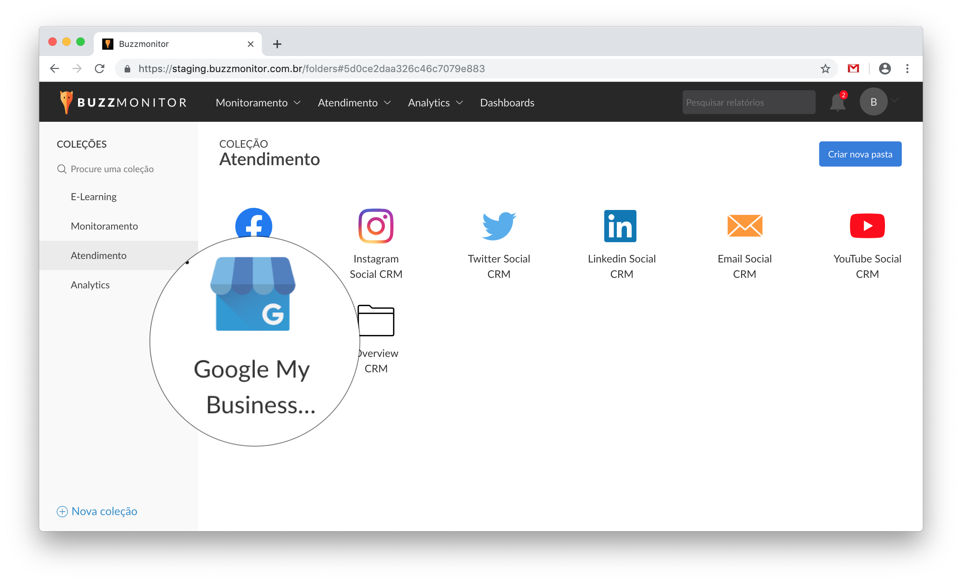Open the Email Social CRM envelope icon
962x583 pixels.
pyautogui.click(x=745, y=226)
